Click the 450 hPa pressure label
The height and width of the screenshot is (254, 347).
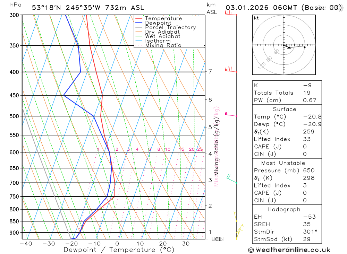(x=15, y=96)
